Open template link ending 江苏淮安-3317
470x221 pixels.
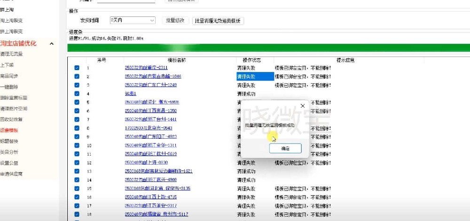click(151, 205)
